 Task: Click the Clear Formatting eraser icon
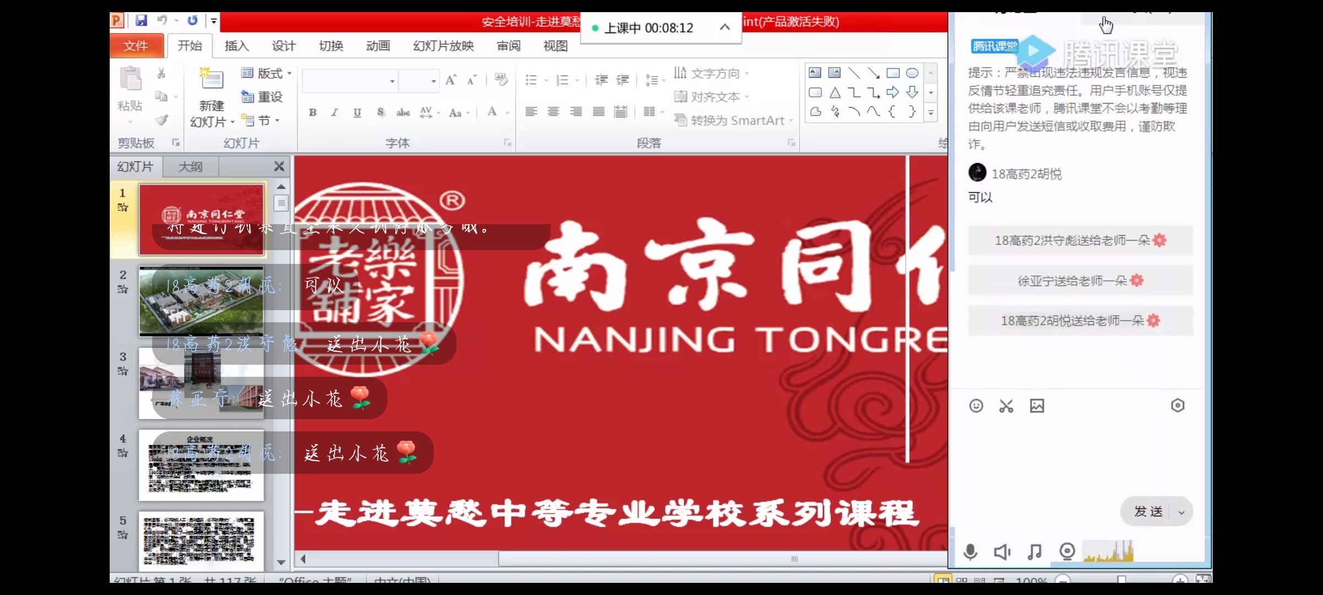(501, 80)
